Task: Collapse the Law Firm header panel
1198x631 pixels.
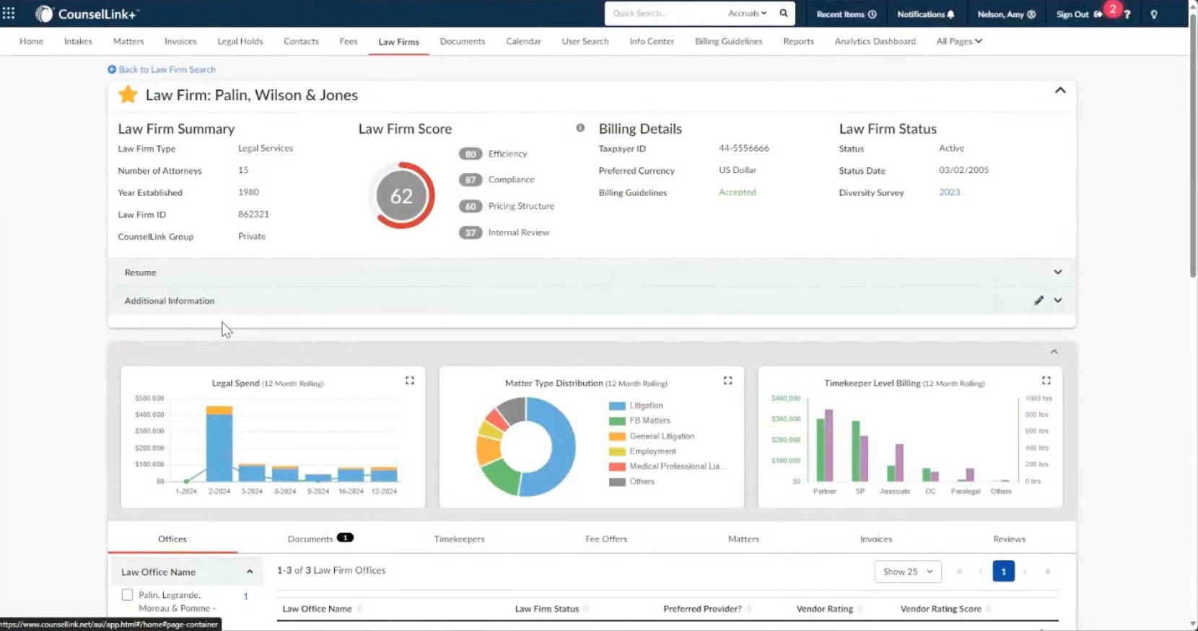Action: [x=1060, y=90]
